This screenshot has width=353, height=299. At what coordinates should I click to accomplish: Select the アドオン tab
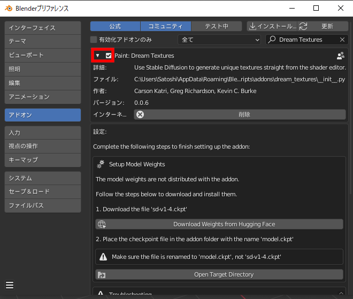pos(43,115)
